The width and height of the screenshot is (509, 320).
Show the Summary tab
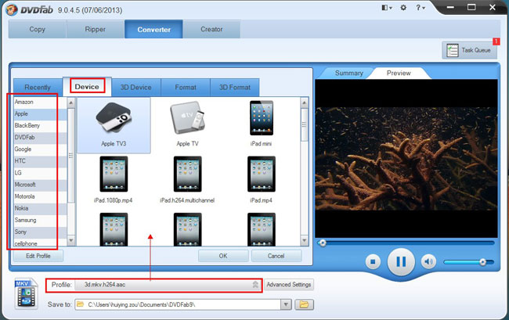pyautogui.click(x=349, y=73)
